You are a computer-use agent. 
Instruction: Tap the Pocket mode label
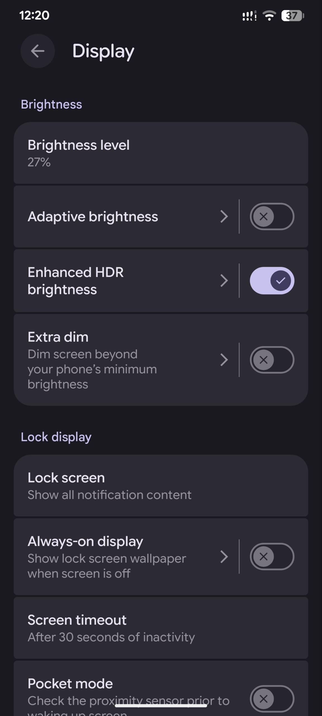(70, 684)
